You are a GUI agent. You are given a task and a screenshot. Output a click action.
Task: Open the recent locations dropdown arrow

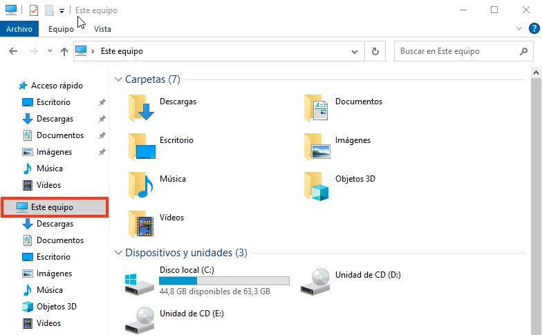50,51
